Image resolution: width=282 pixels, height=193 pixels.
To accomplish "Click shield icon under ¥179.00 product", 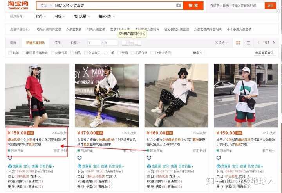I will click(x=80, y=158).
